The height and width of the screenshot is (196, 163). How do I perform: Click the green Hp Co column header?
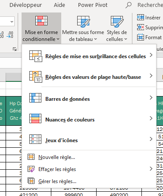pos(14,111)
